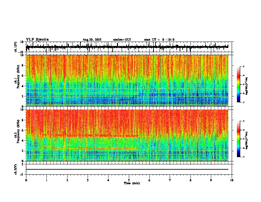
Task: Click the "VLF Spectra" plot title
Action: point(37,40)
